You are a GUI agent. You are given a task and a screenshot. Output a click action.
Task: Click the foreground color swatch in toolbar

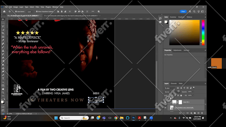[2, 102]
